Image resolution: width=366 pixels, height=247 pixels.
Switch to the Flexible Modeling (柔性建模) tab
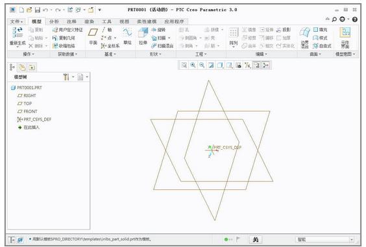tap(147, 21)
